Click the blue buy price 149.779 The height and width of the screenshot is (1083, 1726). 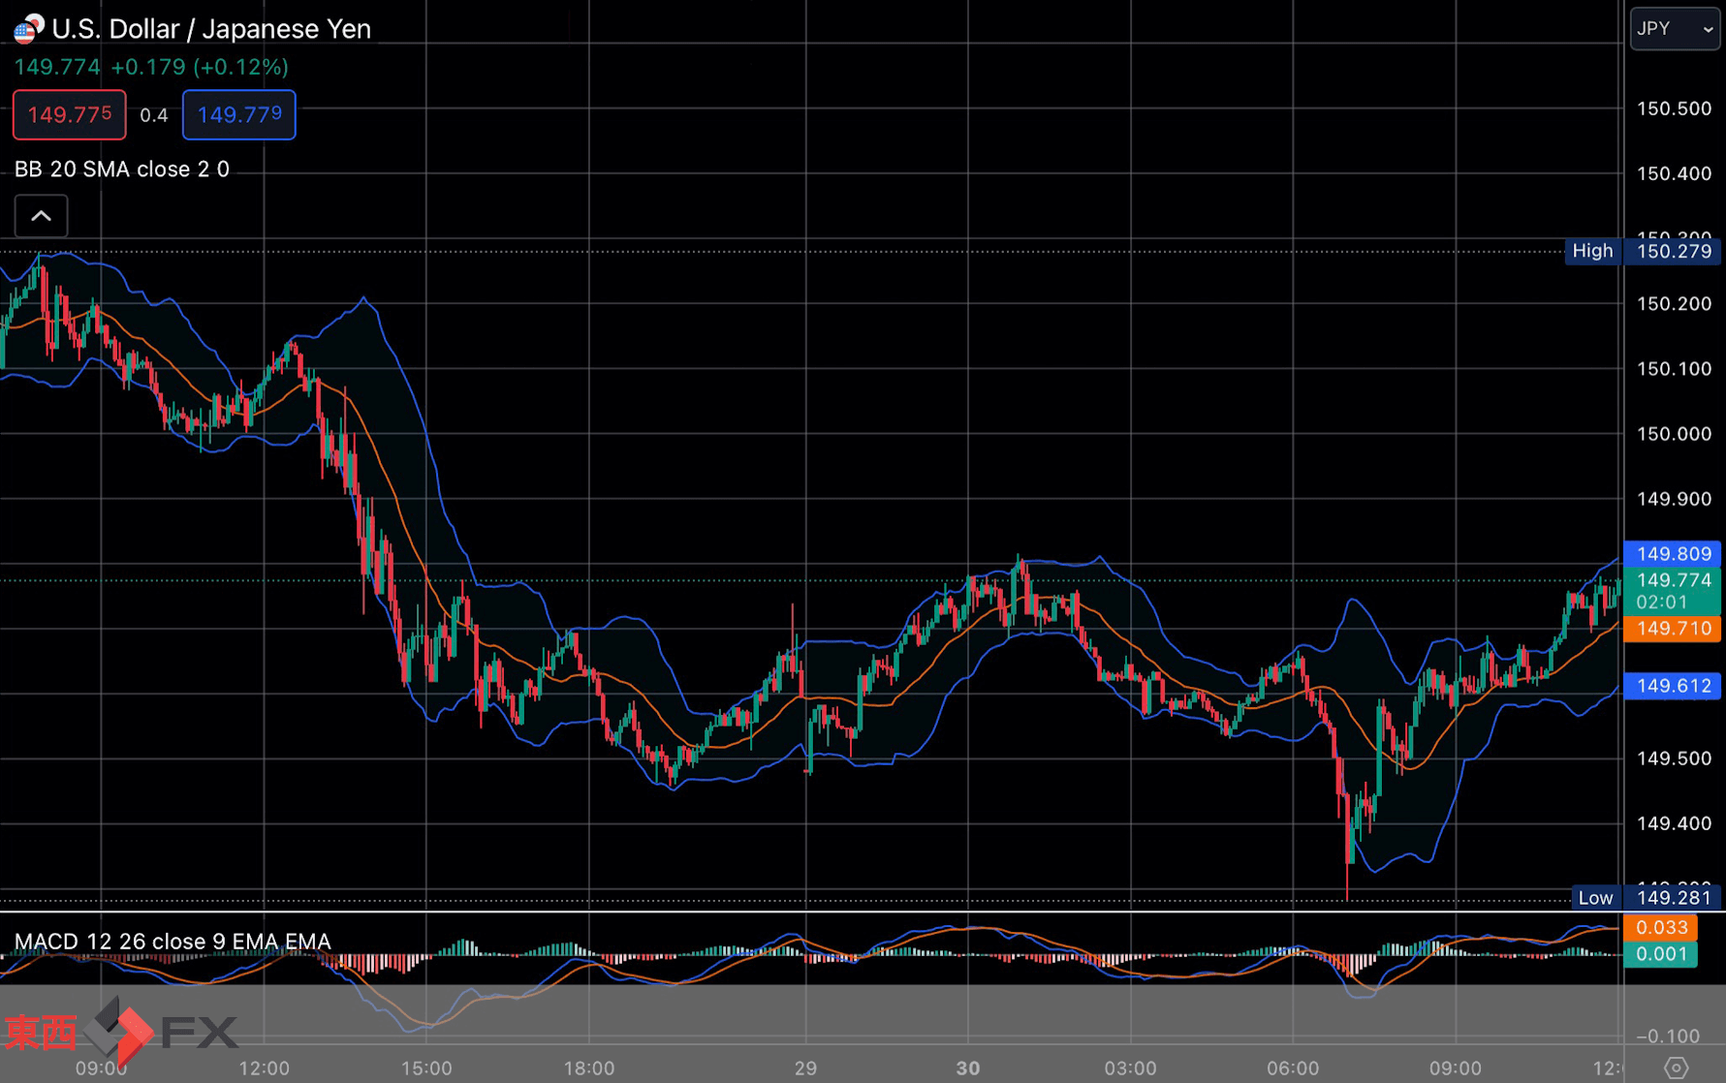coord(239,114)
